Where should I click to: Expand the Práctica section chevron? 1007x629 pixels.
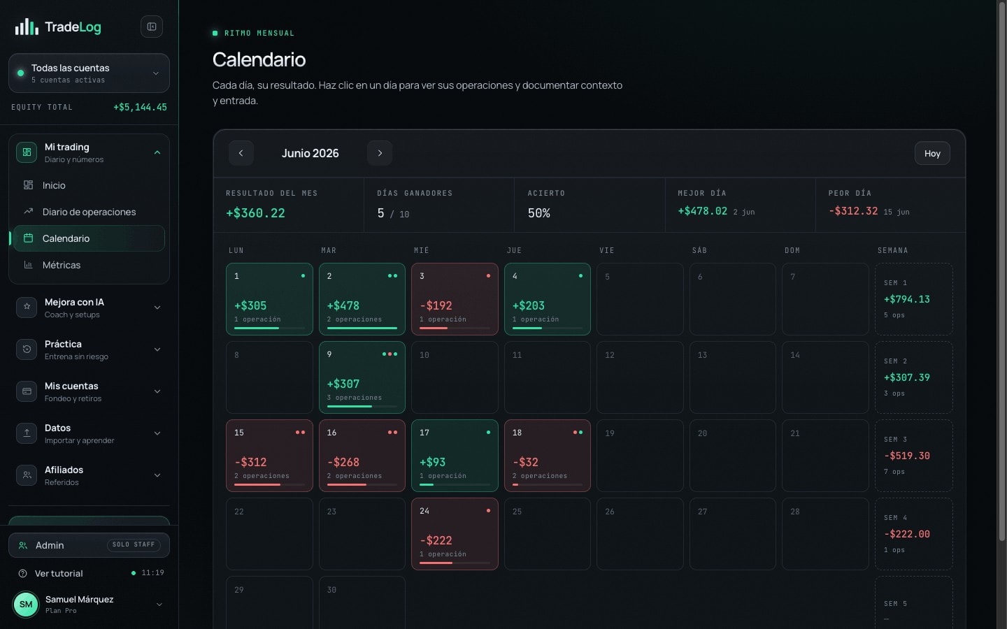coord(157,349)
